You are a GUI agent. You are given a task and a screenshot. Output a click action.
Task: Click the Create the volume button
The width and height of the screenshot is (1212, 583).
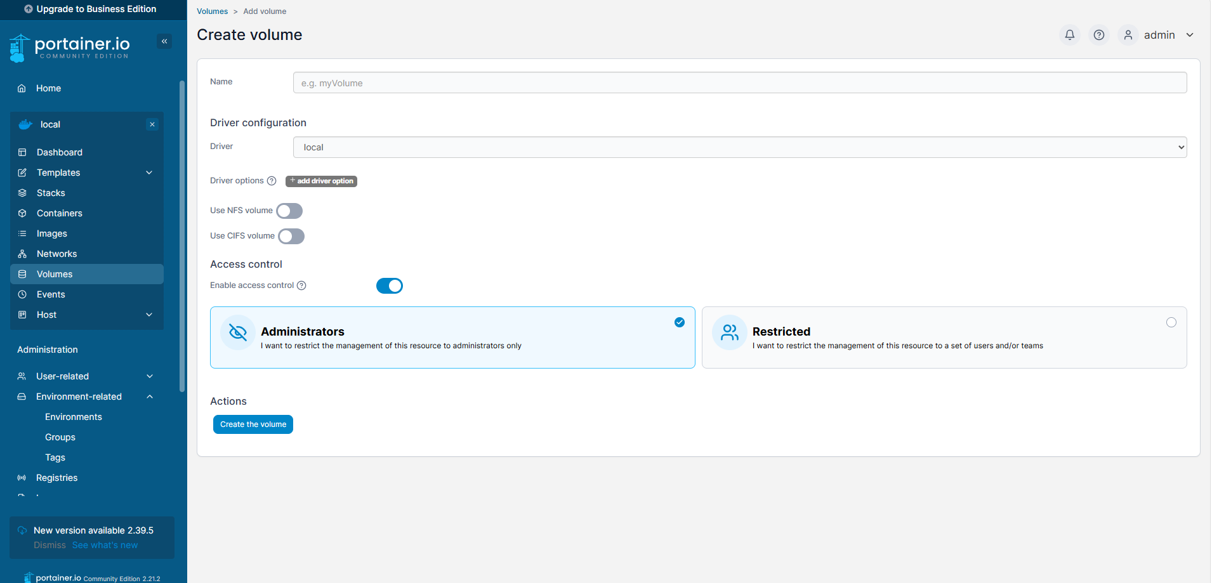coord(253,424)
